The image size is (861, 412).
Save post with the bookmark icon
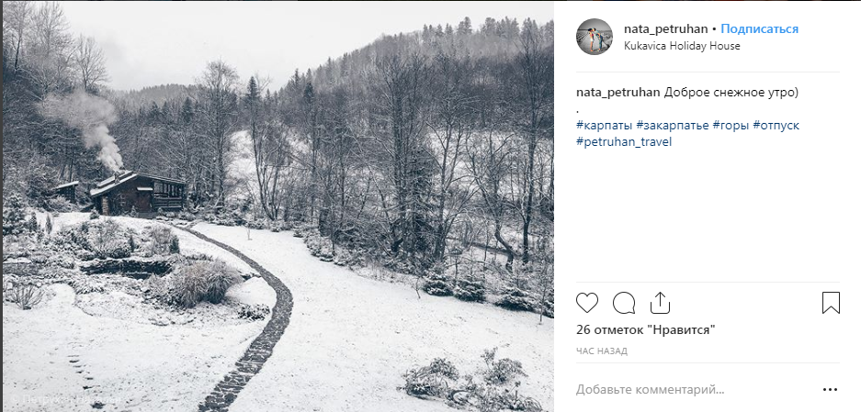[830, 303]
